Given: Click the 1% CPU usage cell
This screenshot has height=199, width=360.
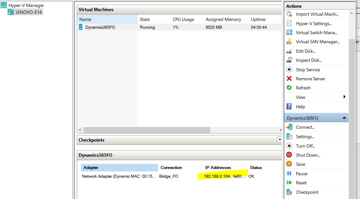Looking at the screenshot, I should pyautogui.click(x=176, y=27).
